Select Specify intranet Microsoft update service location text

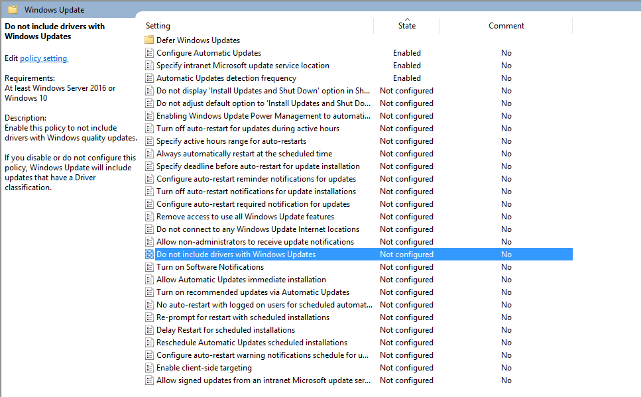pyautogui.click(x=243, y=66)
